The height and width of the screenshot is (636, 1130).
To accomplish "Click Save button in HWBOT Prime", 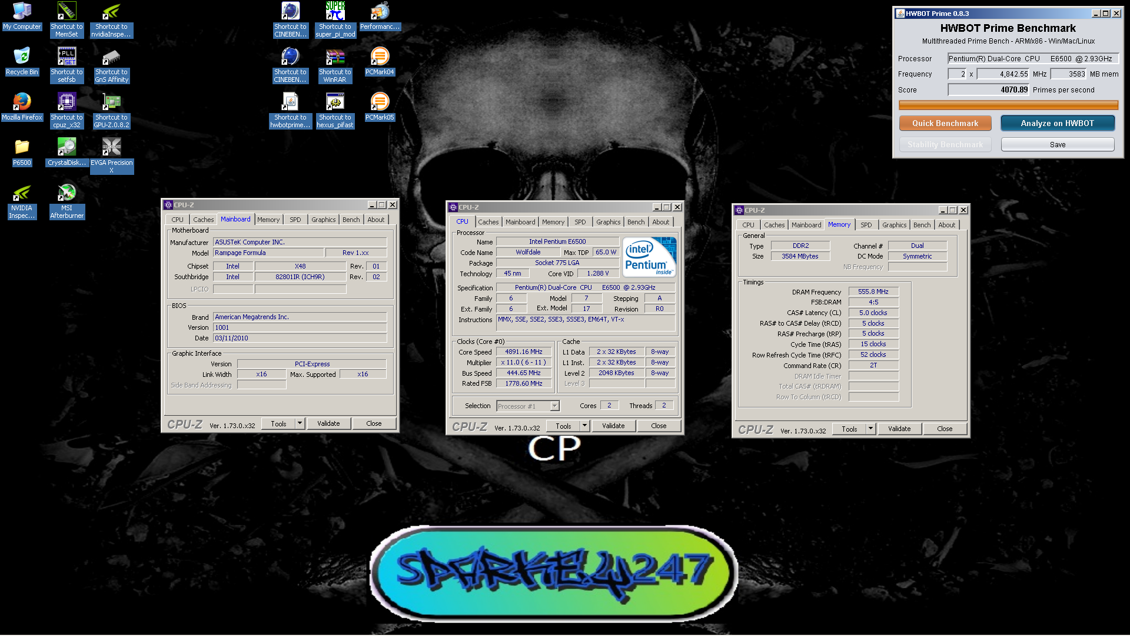I will coord(1058,144).
